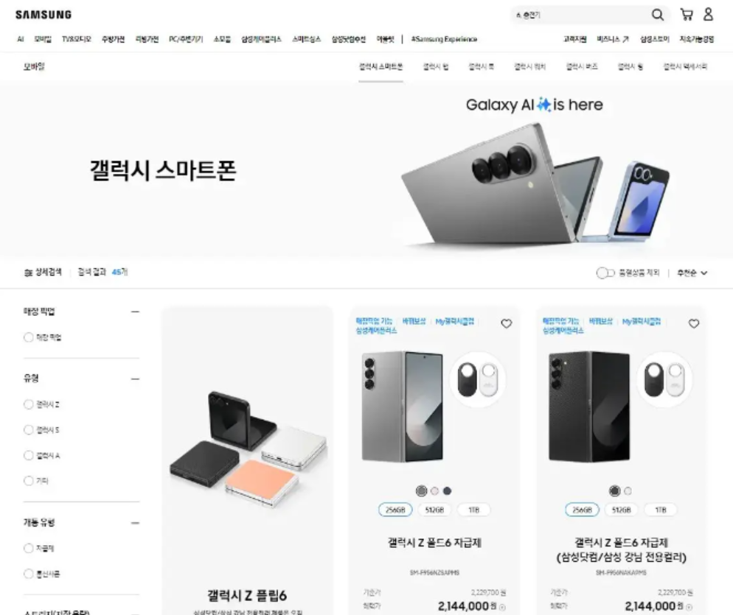This screenshot has width=733, height=615.
Task: Open the search magnifier icon
Action: click(x=657, y=15)
